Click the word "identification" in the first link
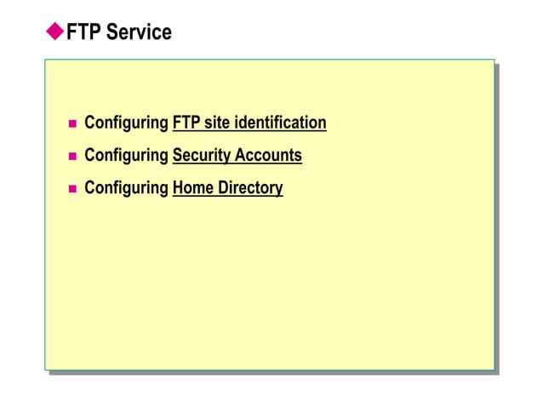 click(x=281, y=123)
